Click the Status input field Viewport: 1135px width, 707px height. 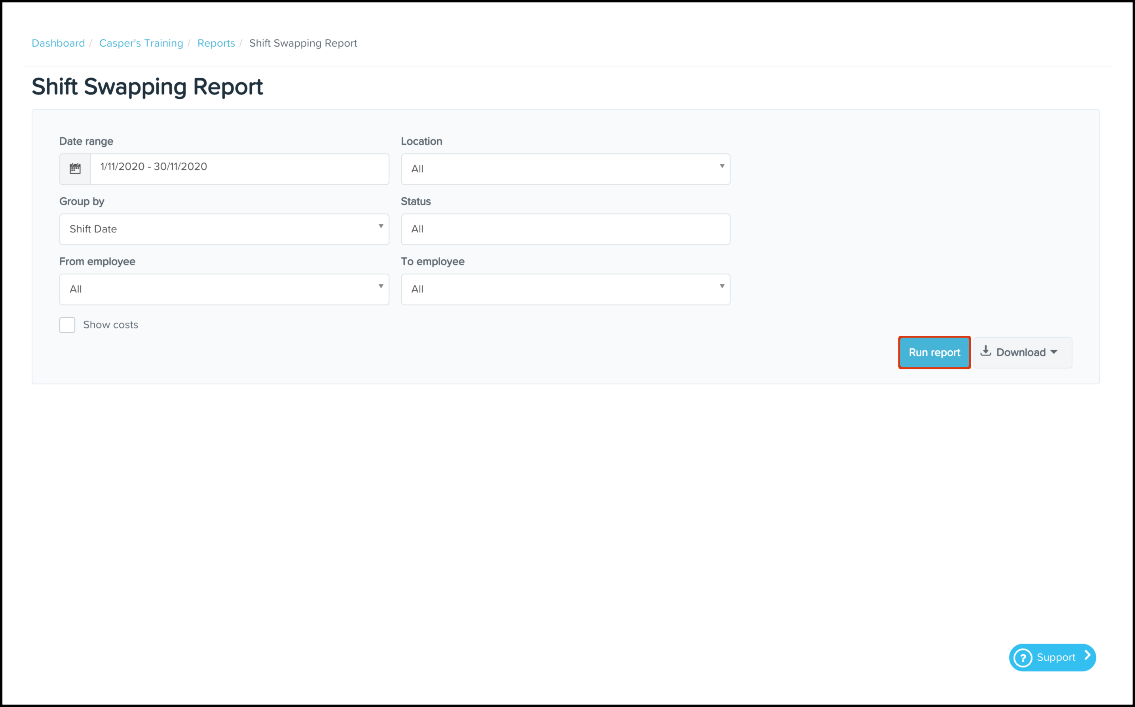[x=565, y=229]
